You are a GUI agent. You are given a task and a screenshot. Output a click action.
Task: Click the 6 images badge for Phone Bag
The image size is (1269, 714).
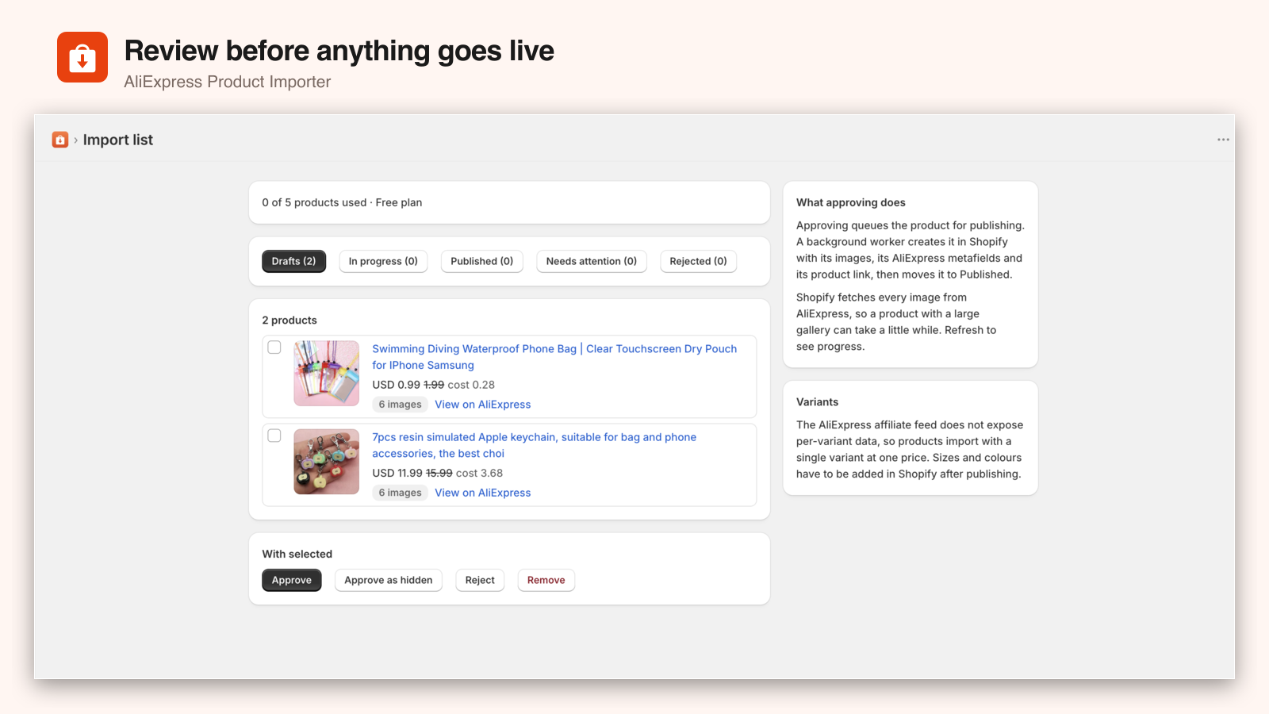point(401,405)
